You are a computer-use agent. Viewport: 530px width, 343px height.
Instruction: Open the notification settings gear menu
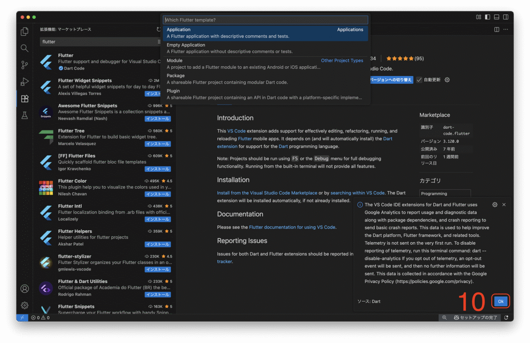click(x=495, y=205)
